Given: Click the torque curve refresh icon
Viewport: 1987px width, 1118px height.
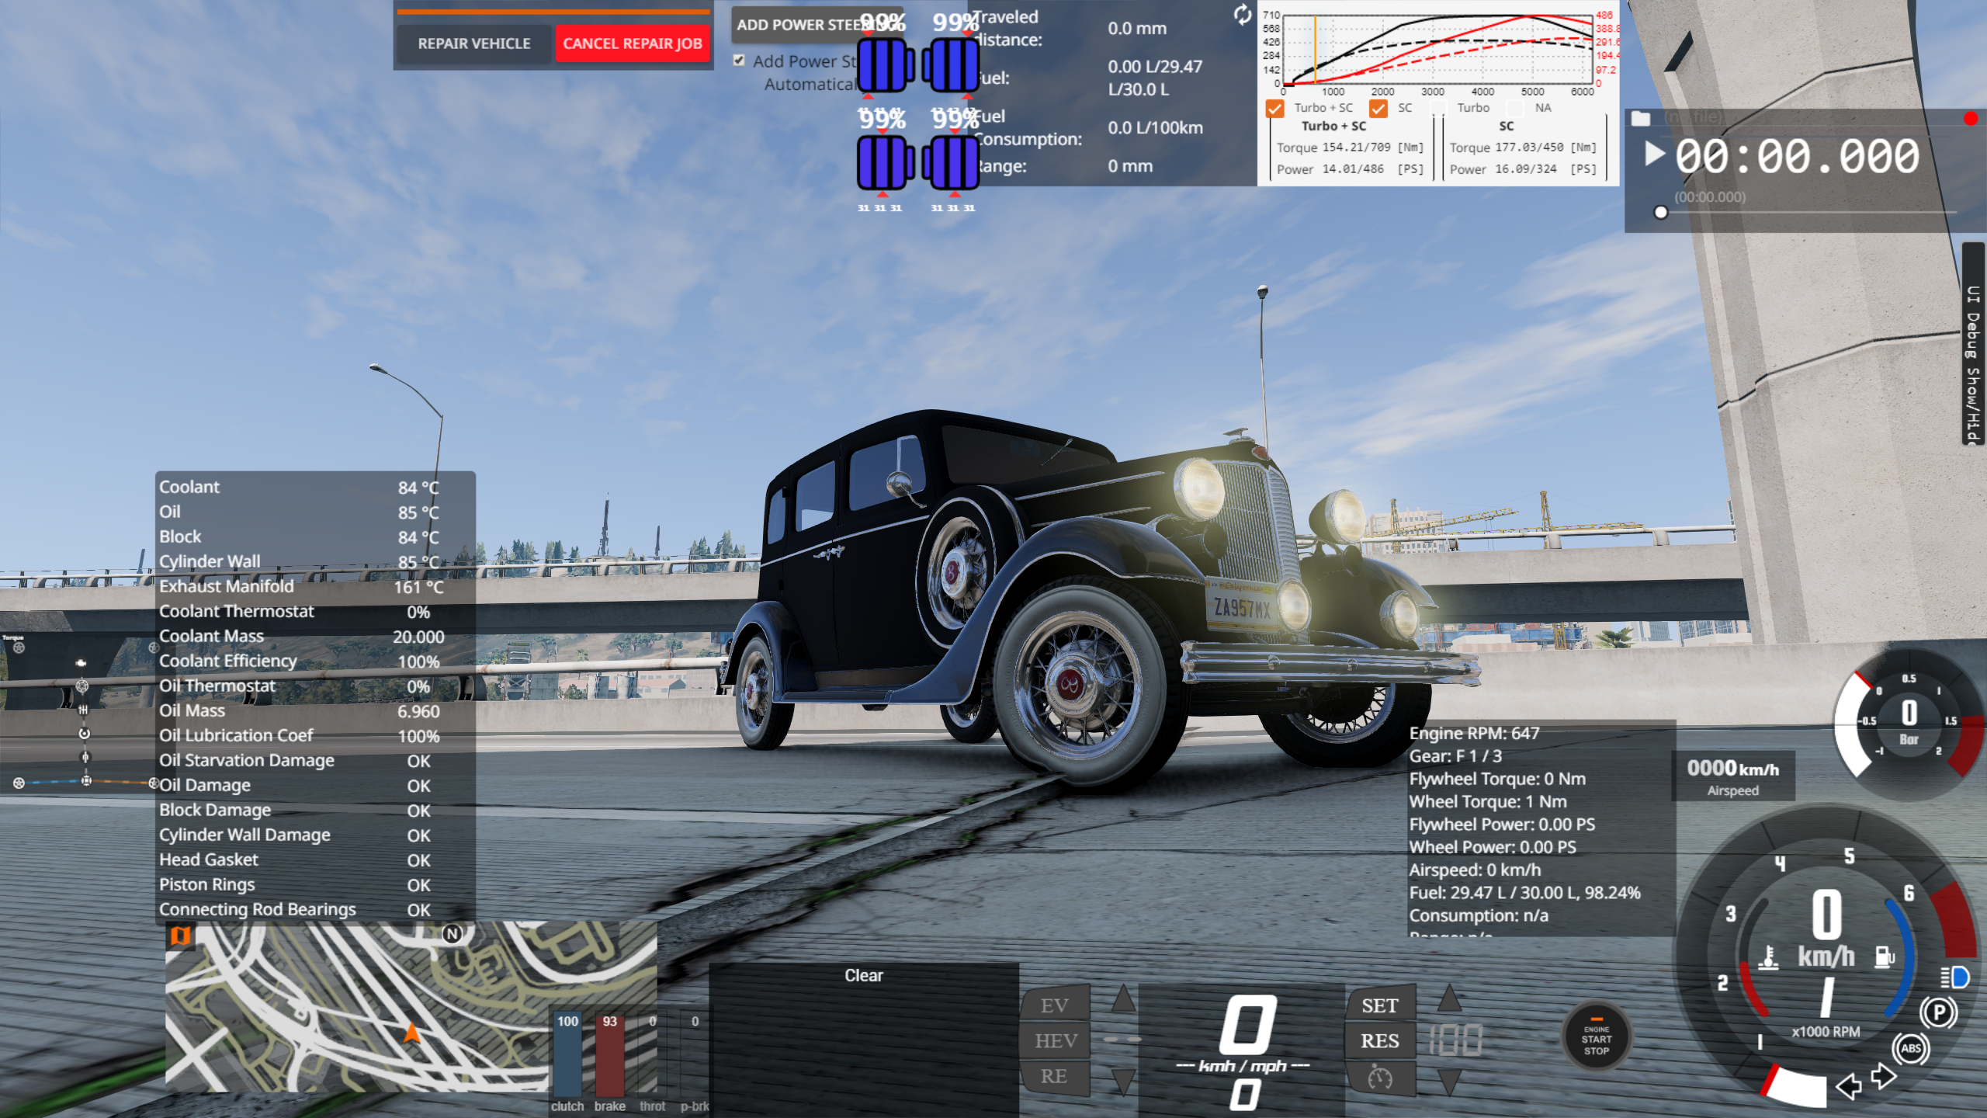Looking at the screenshot, I should pyautogui.click(x=1243, y=15).
